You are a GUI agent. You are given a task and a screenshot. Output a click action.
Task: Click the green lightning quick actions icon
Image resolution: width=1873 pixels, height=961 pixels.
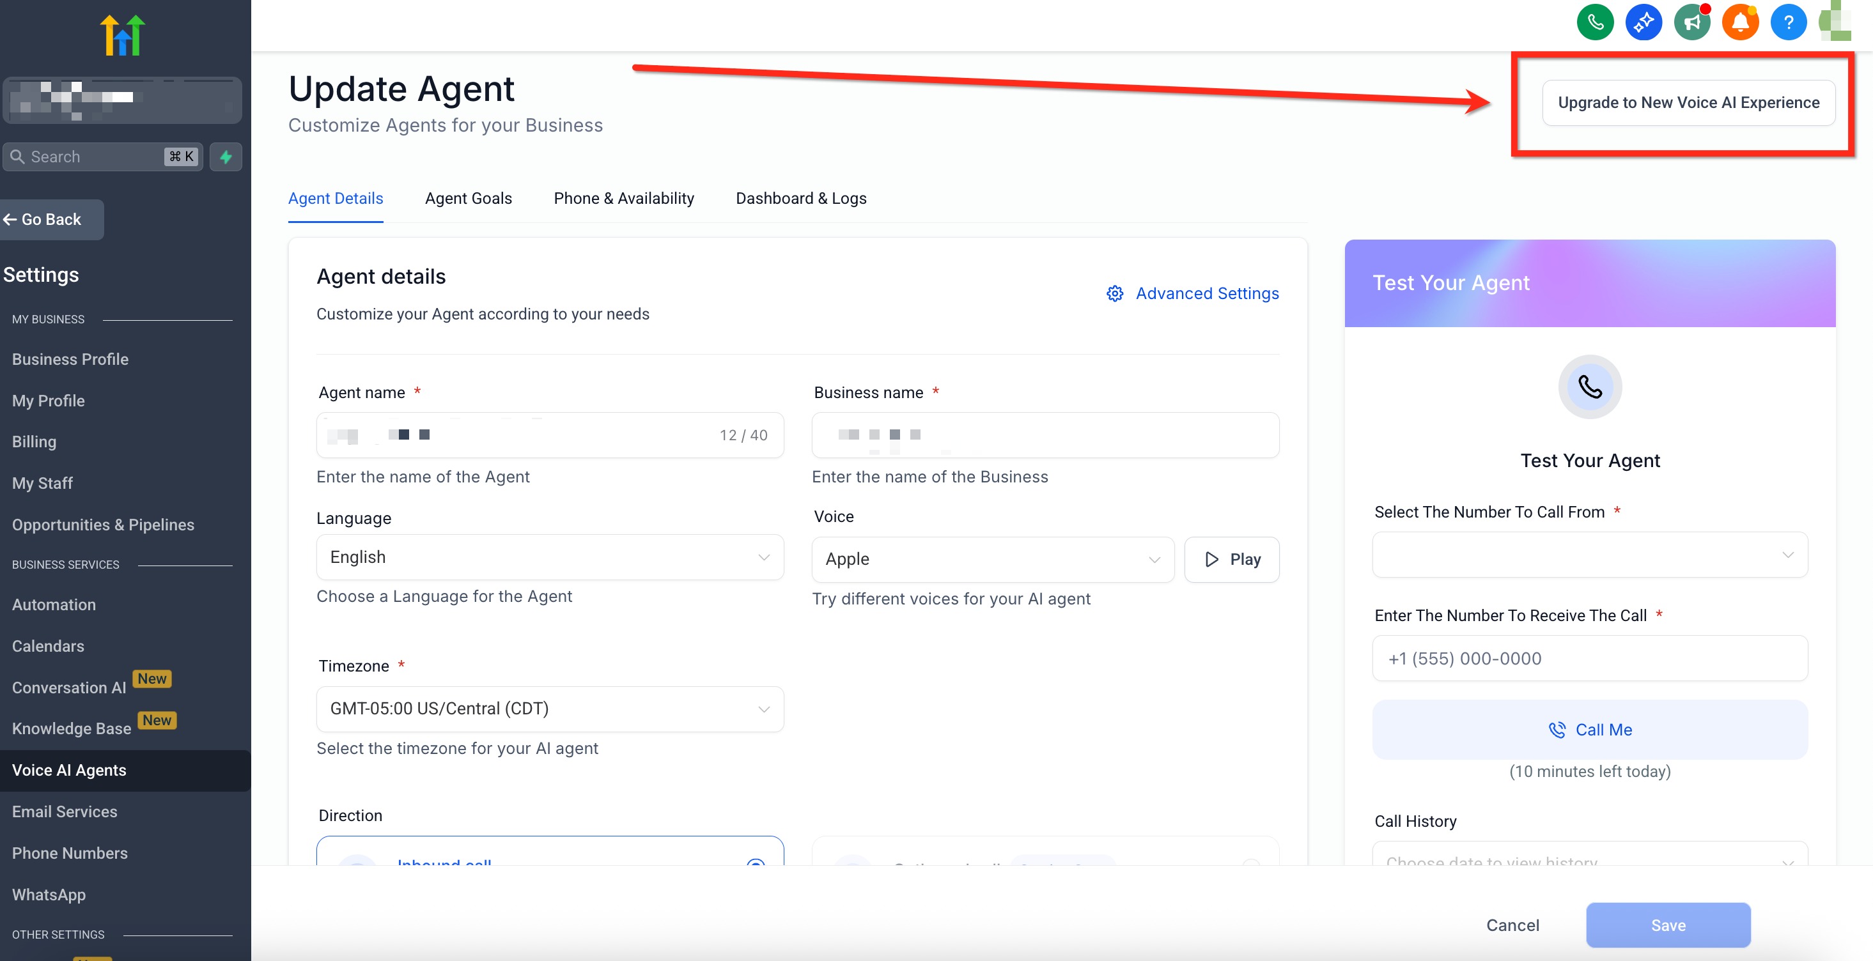tap(226, 157)
